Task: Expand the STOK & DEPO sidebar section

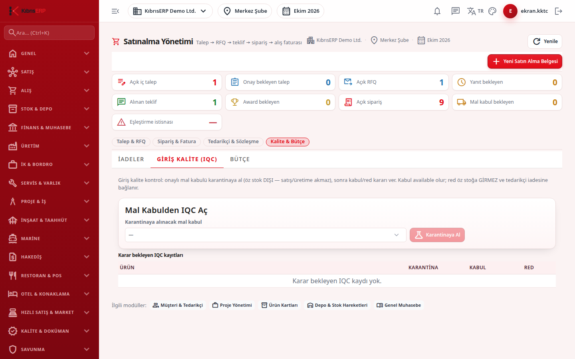Action: [x=50, y=109]
